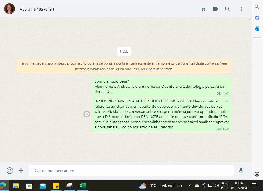
Task: Click the archive chat icon in header
Action: point(204,9)
